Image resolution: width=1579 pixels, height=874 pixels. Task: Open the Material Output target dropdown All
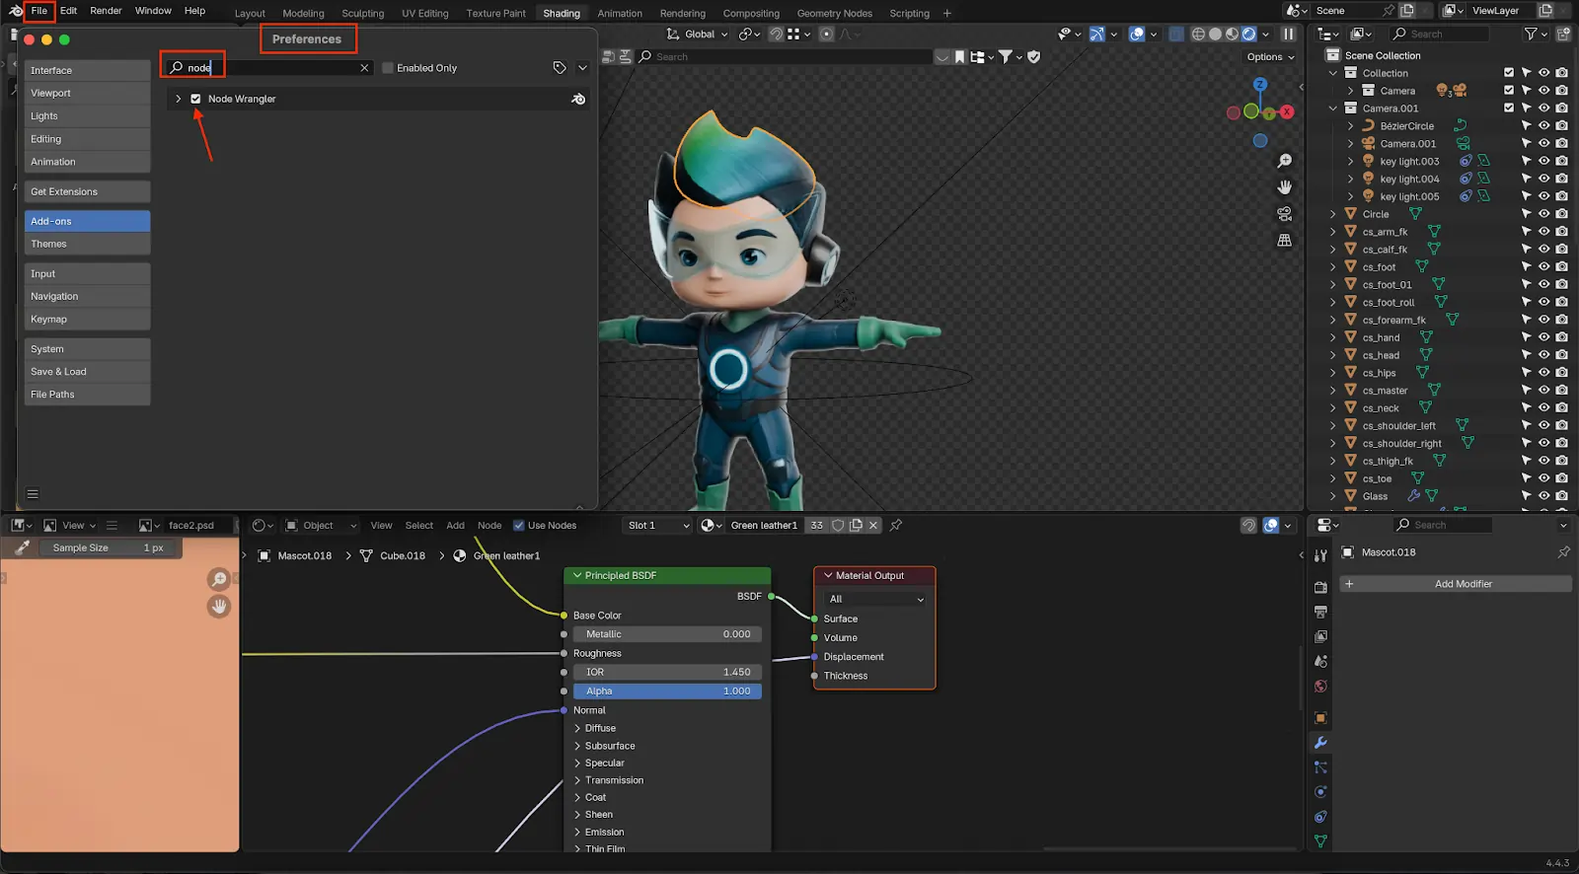(875, 599)
